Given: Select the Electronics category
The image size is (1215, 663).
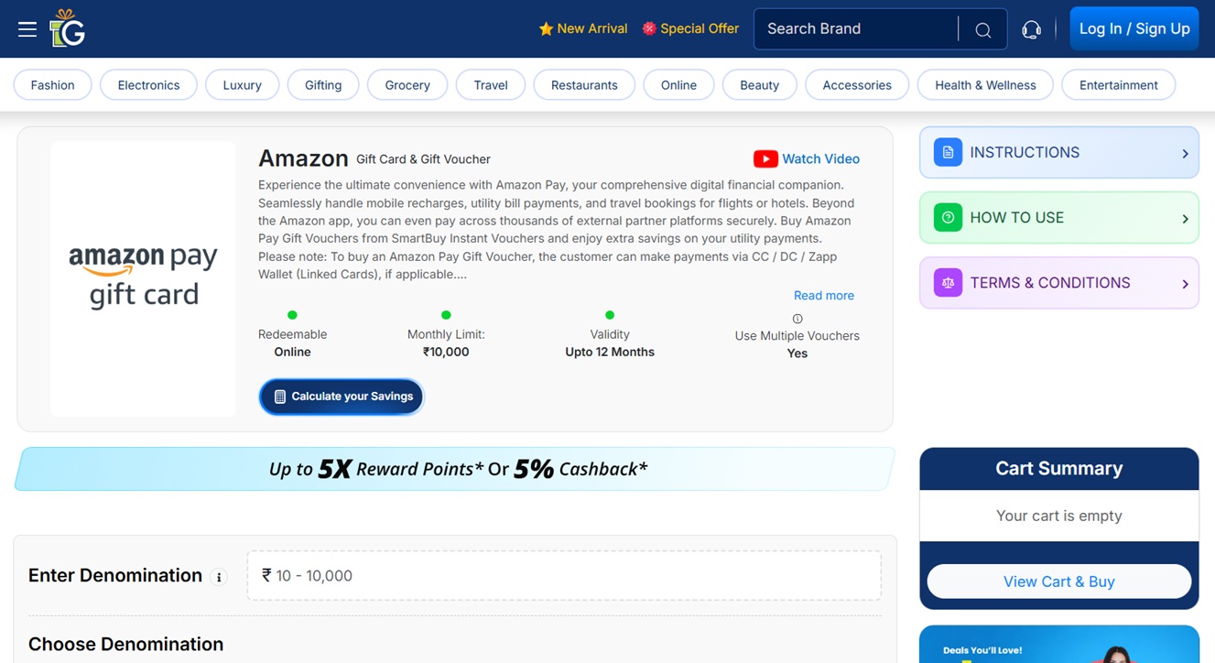Looking at the screenshot, I should click(x=148, y=85).
